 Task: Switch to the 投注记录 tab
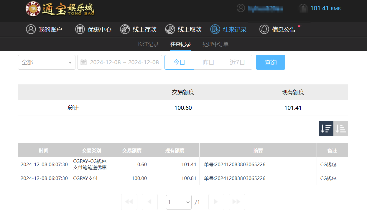(148, 44)
